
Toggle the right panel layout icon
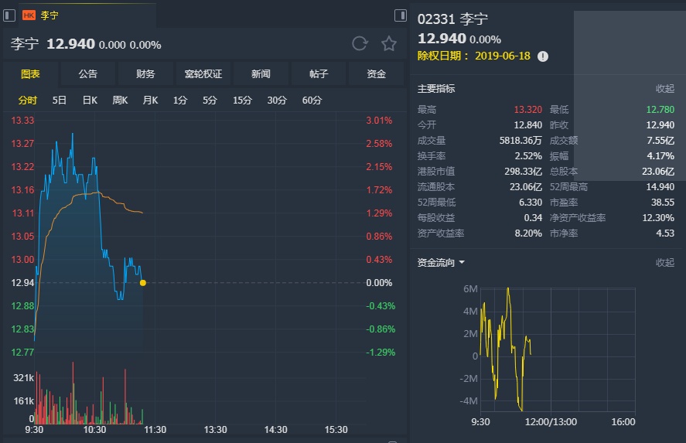point(400,15)
